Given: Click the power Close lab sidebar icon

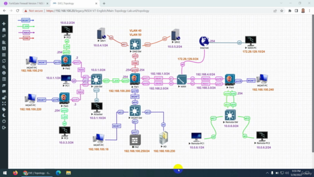Looking at the screenshot, I should pyautogui.click(x=4, y=121).
